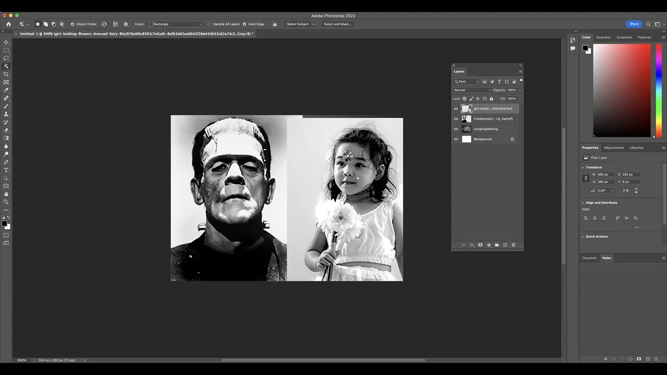Click the W width input field
The height and width of the screenshot is (375, 667).
point(606,174)
